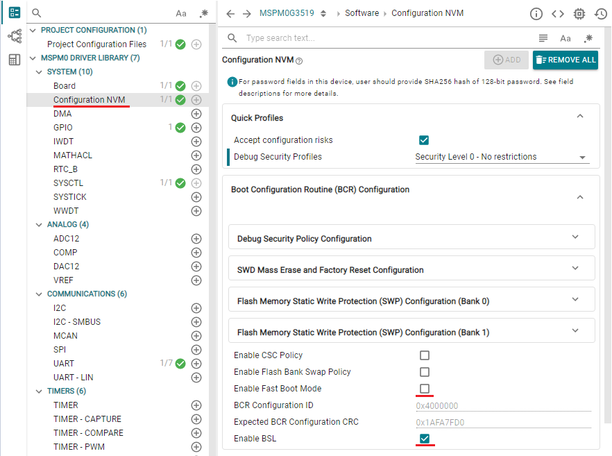
Task: Uncheck the Enable BSL checkbox
Action: 425,439
